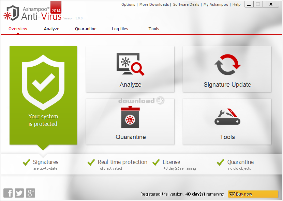Click the shopping cart icon on Buy now
This screenshot has height=201, width=283.
click(x=232, y=194)
